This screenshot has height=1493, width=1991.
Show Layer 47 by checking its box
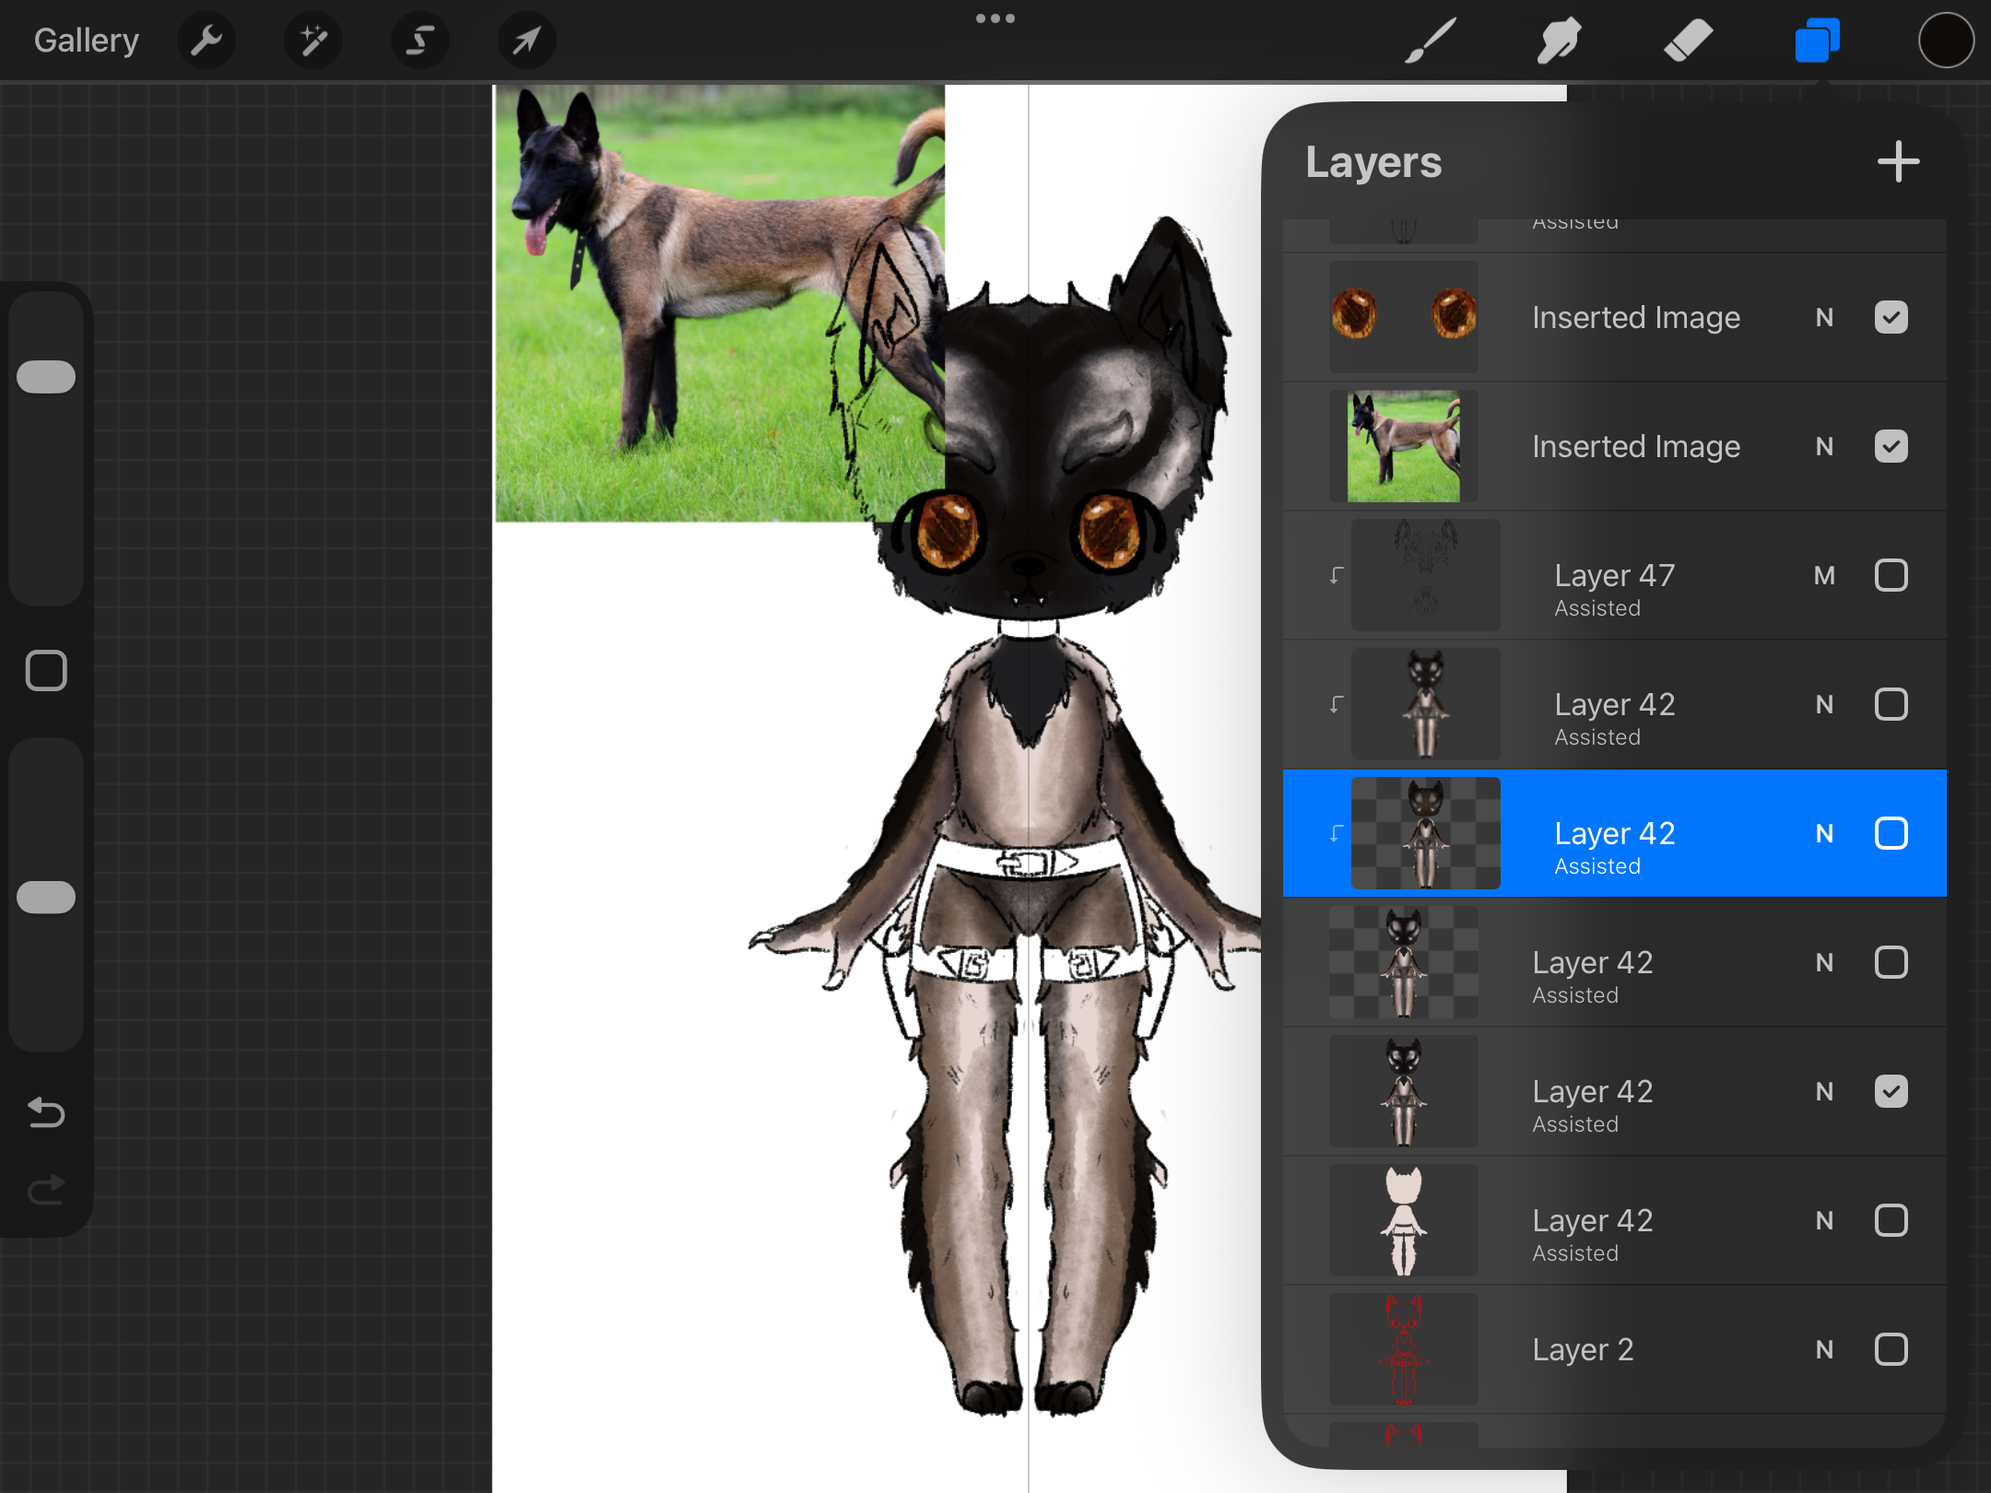point(1891,576)
